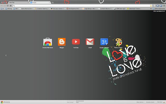Launch the Google Calendar app
Screen dimensions: 166x104
click(104, 43)
